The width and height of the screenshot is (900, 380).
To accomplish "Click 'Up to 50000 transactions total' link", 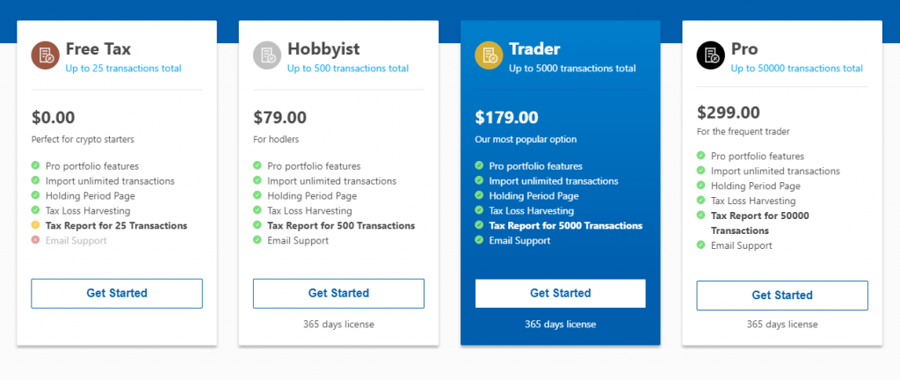I will pos(796,69).
